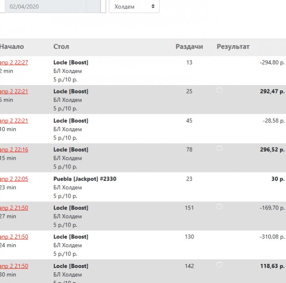This screenshot has height=283, width=286.
Task: Open the session link with result -310,08 р.
Action: point(14,237)
